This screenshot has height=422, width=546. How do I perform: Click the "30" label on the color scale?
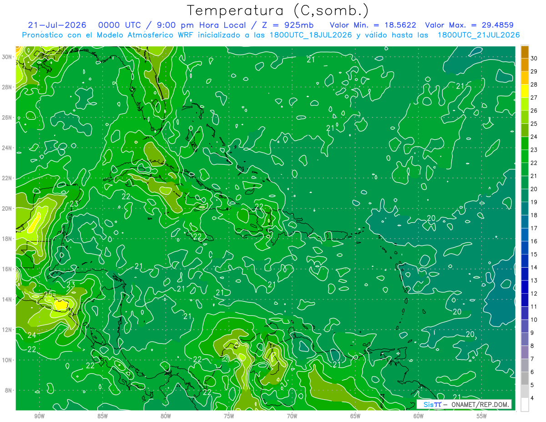pyautogui.click(x=534, y=58)
